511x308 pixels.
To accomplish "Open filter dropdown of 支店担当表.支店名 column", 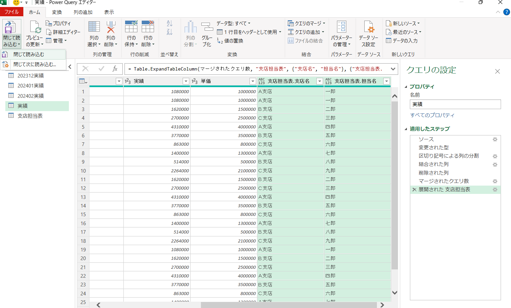I will click(320, 81).
